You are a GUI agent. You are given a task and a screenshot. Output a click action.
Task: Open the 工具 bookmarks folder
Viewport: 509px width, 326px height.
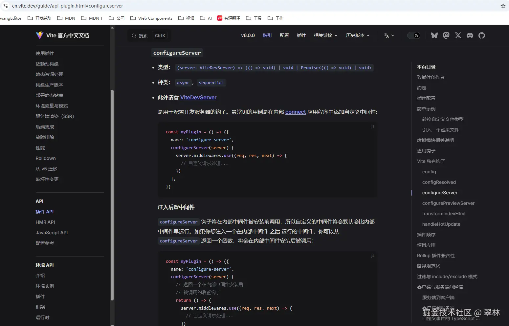[x=254, y=18]
